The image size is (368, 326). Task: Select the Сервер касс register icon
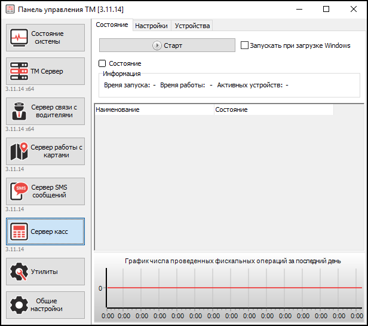(19, 231)
